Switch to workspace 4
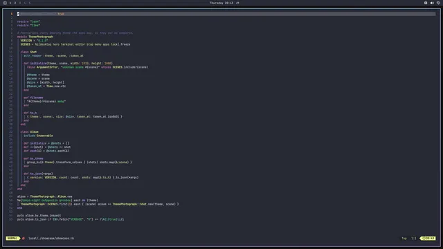This screenshot has height=249, width=443. [25, 3]
